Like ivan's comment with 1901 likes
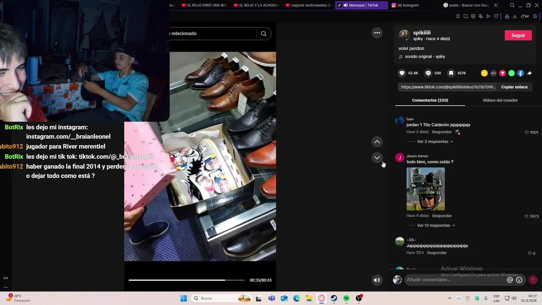This screenshot has height=305, width=542. (527, 133)
